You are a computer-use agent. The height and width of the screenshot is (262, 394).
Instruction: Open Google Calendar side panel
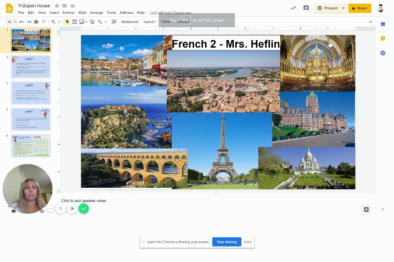click(383, 24)
